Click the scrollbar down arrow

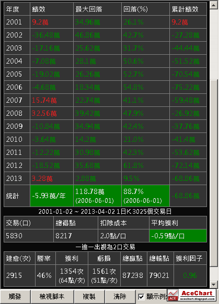pos(214,285)
